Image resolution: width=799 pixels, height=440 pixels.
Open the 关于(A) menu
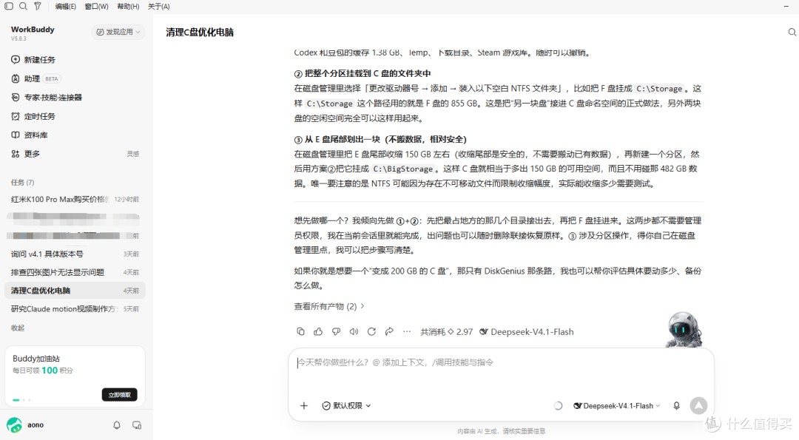pos(158,7)
